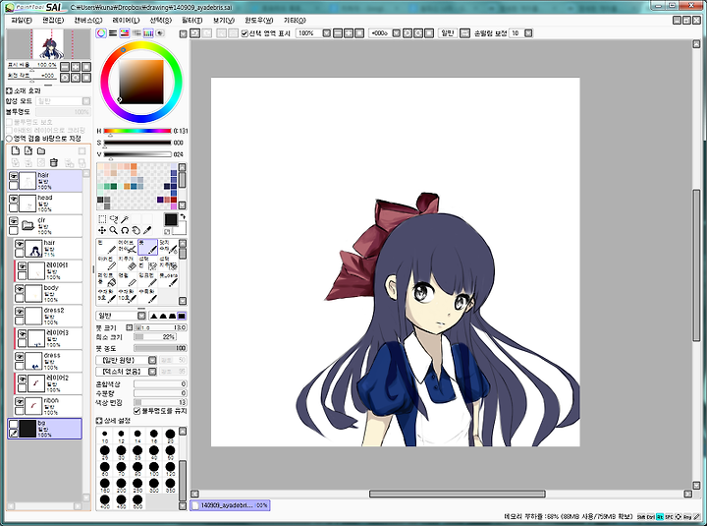Delete layer with trash can icon

click(54, 162)
